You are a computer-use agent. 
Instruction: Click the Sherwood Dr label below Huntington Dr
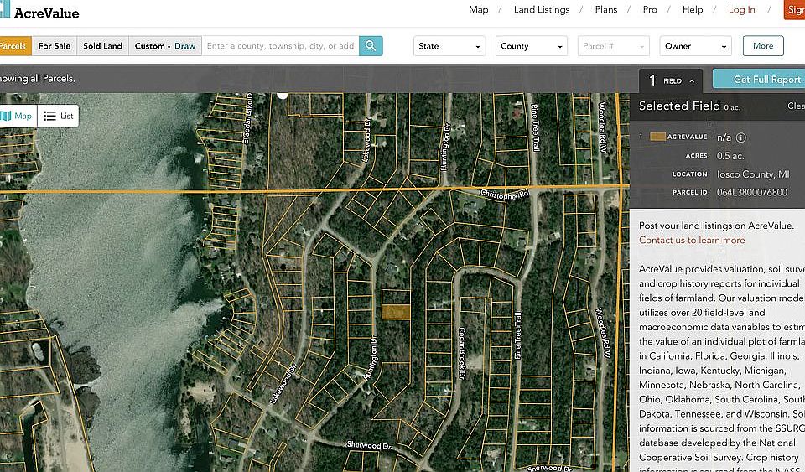point(369,445)
